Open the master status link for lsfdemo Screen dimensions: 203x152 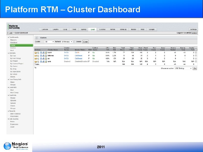coord(78,56)
